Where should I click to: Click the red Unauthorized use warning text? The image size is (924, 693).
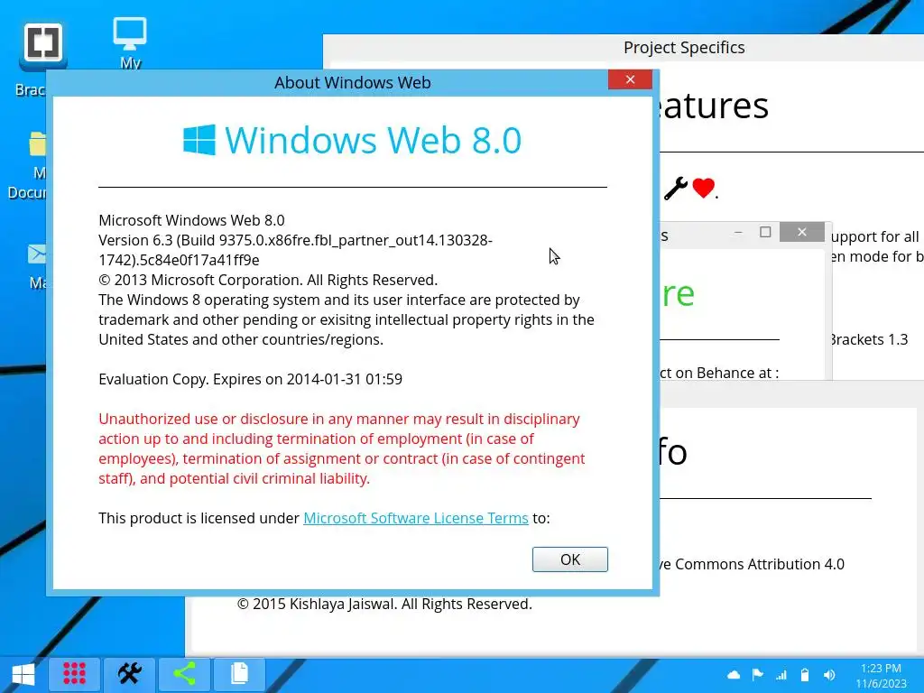pyautogui.click(x=342, y=448)
